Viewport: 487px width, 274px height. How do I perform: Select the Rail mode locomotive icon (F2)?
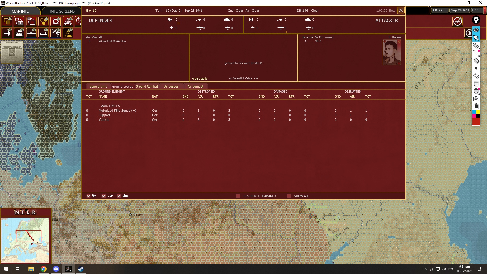coord(19,33)
